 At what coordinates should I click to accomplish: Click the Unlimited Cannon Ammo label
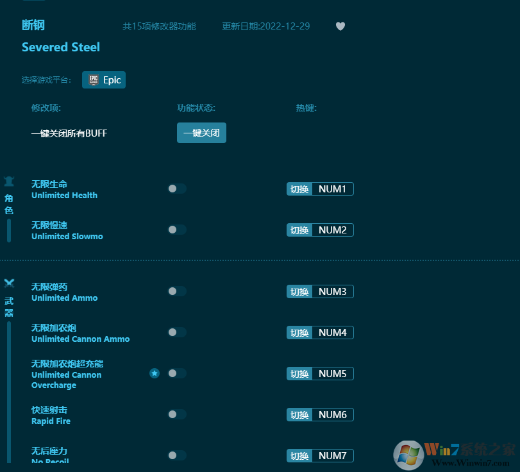(x=80, y=339)
